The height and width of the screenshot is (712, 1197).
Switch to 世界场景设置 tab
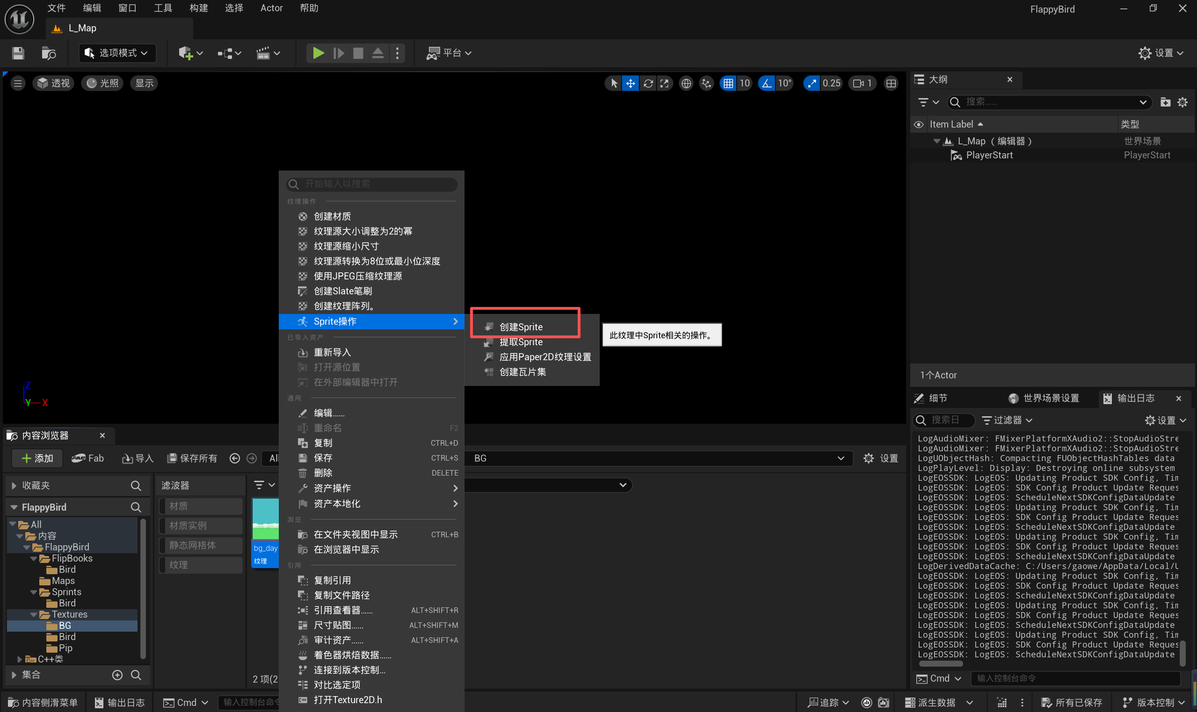(1045, 398)
